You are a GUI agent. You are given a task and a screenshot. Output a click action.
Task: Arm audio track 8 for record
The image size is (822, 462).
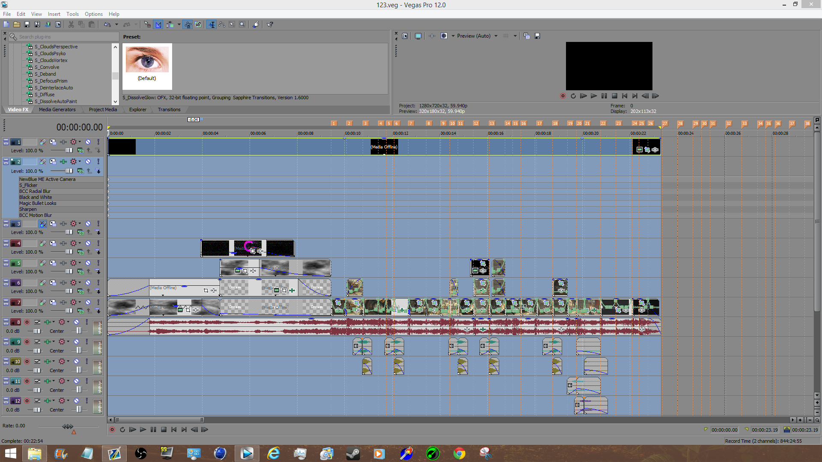coord(27,322)
